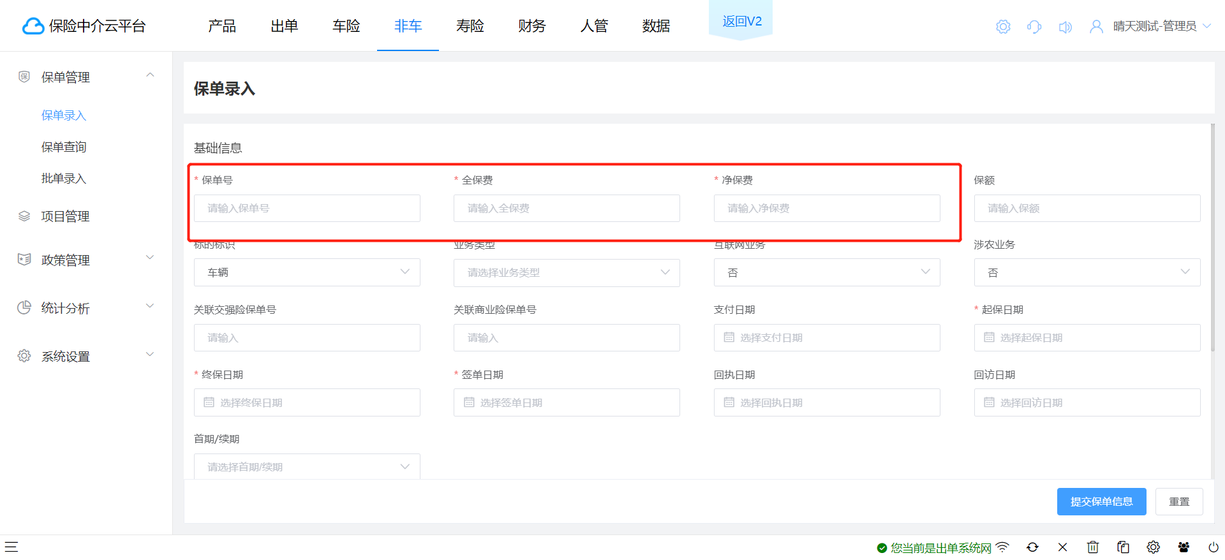Focus the 保单号 input field
Screen dimensions: 1225x560
click(x=307, y=208)
